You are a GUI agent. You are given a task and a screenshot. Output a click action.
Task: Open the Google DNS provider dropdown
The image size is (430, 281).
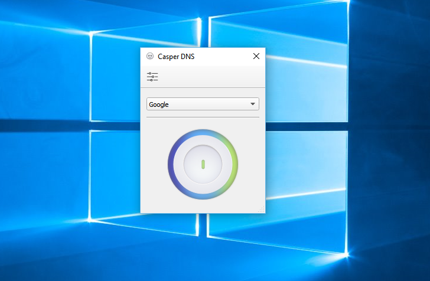tap(203, 104)
